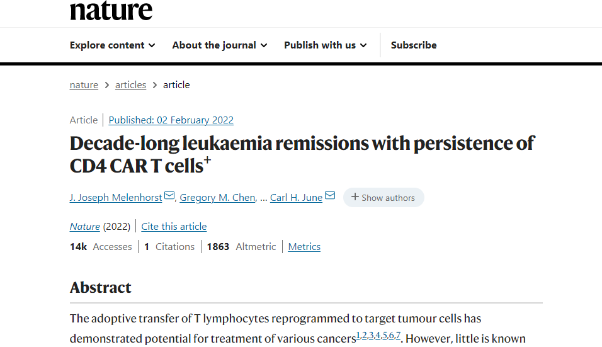Open reference 1 superscript citation

[358, 336]
